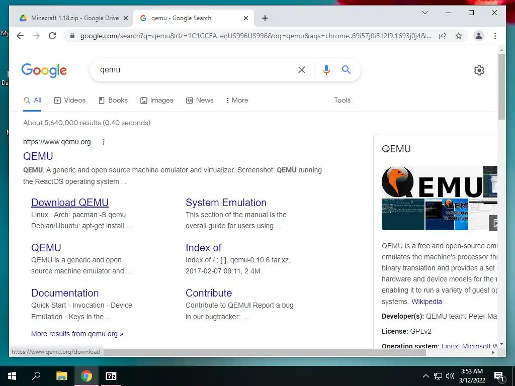Click the forward navigation arrow

coord(36,36)
